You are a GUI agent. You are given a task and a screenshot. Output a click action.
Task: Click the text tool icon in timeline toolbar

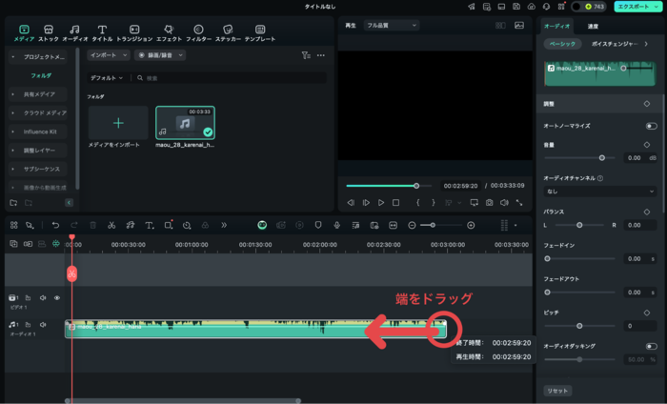pyautogui.click(x=149, y=225)
